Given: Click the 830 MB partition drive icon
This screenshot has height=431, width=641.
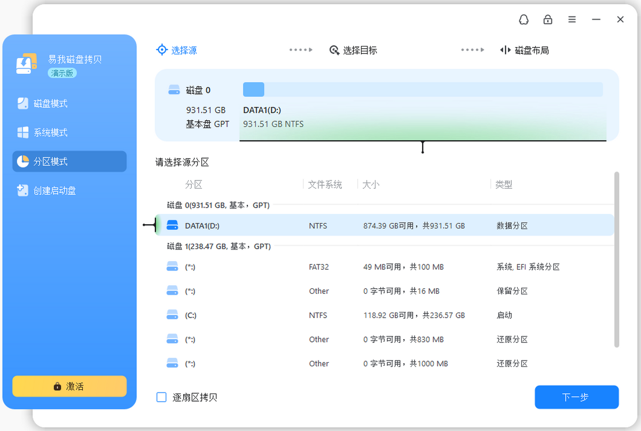Looking at the screenshot, I should 172,339.
